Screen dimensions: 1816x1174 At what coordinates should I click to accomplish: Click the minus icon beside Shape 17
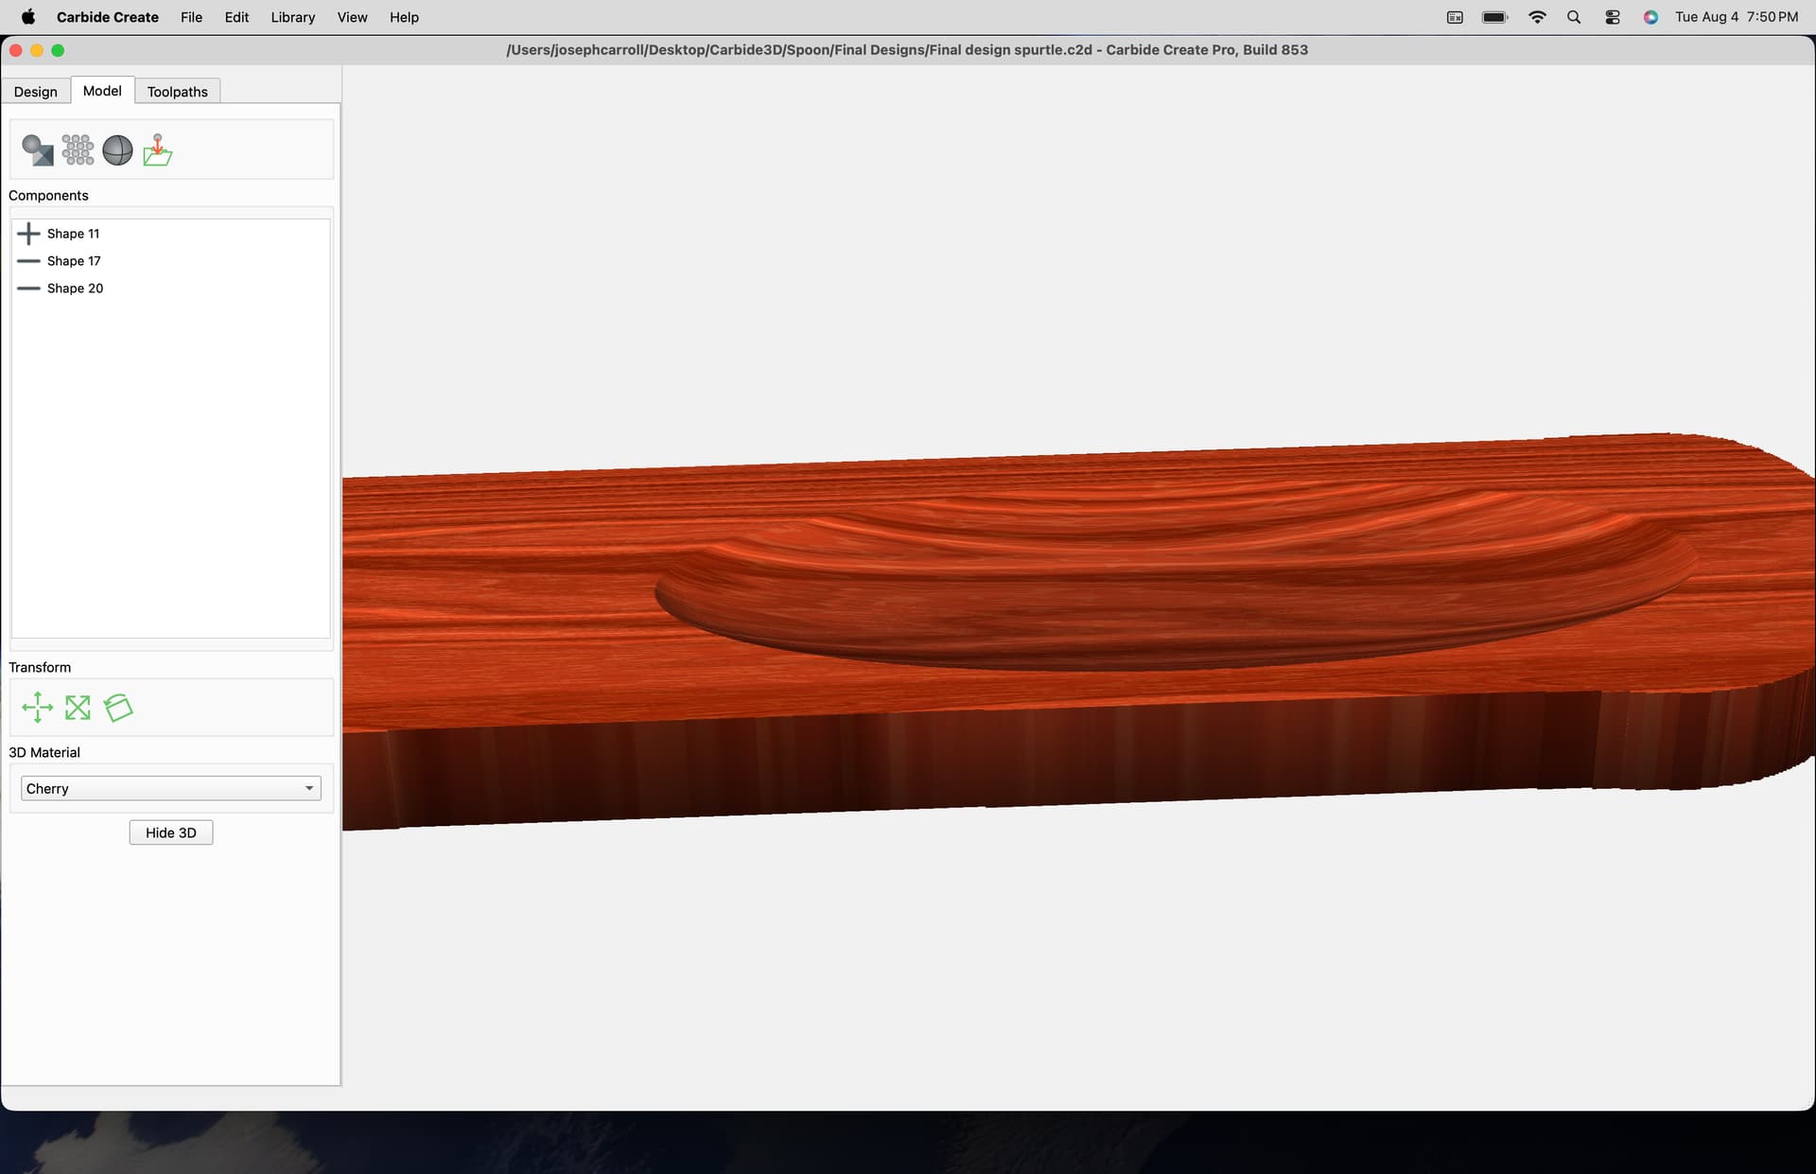coord(28,261)
